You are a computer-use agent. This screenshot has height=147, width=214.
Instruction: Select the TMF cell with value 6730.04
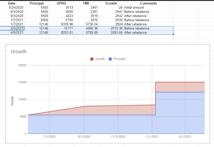pos(86,24)
